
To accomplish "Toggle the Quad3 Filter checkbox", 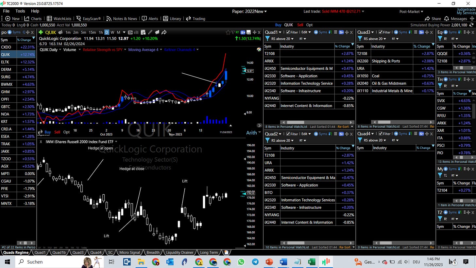I will 381,32.
